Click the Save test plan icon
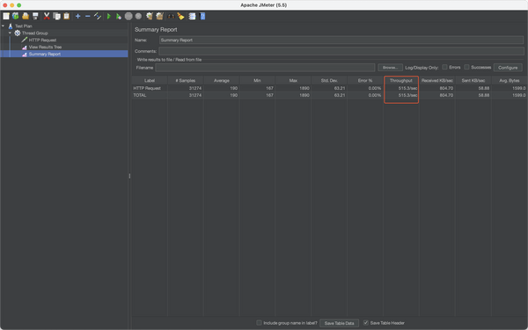This screenshot has width=528, height=330. (x=35, y=16)
